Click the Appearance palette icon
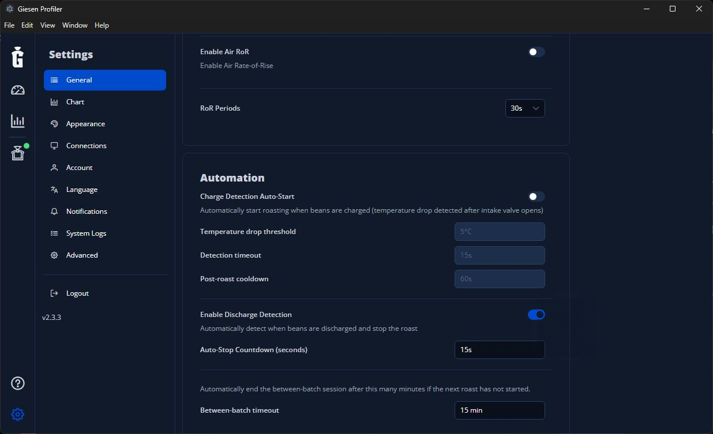 pos(54,124)
